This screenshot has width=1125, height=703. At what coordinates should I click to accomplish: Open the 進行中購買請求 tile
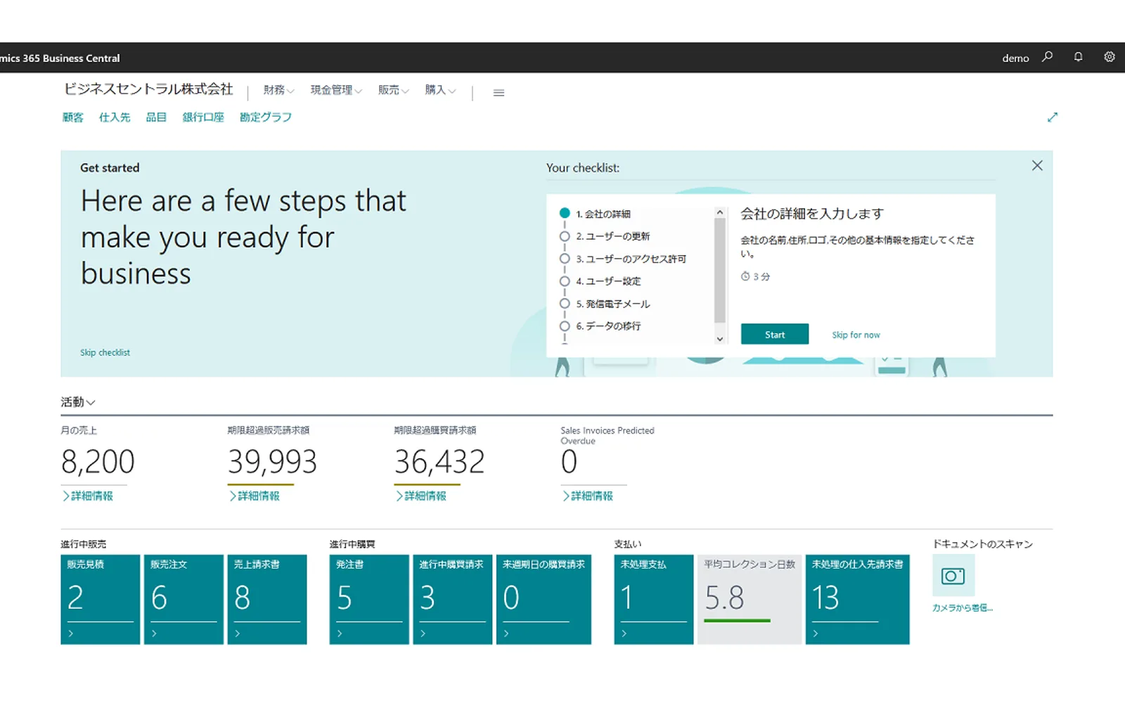pos(453,600)
